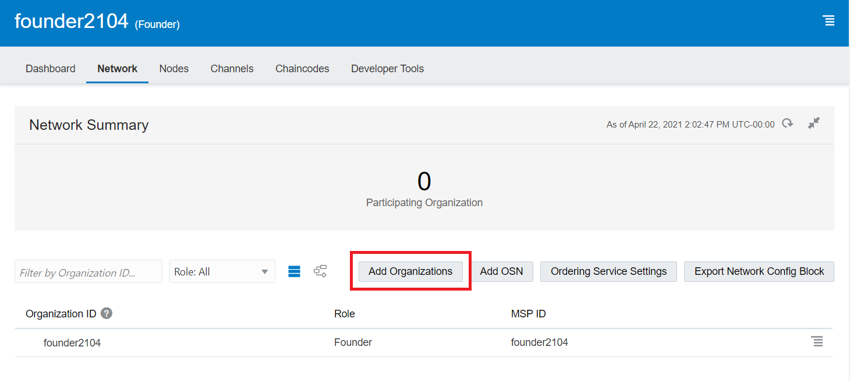Open the Role: All filter dropdown
Viewport: 850px width, 382px height.
(222, 271)
